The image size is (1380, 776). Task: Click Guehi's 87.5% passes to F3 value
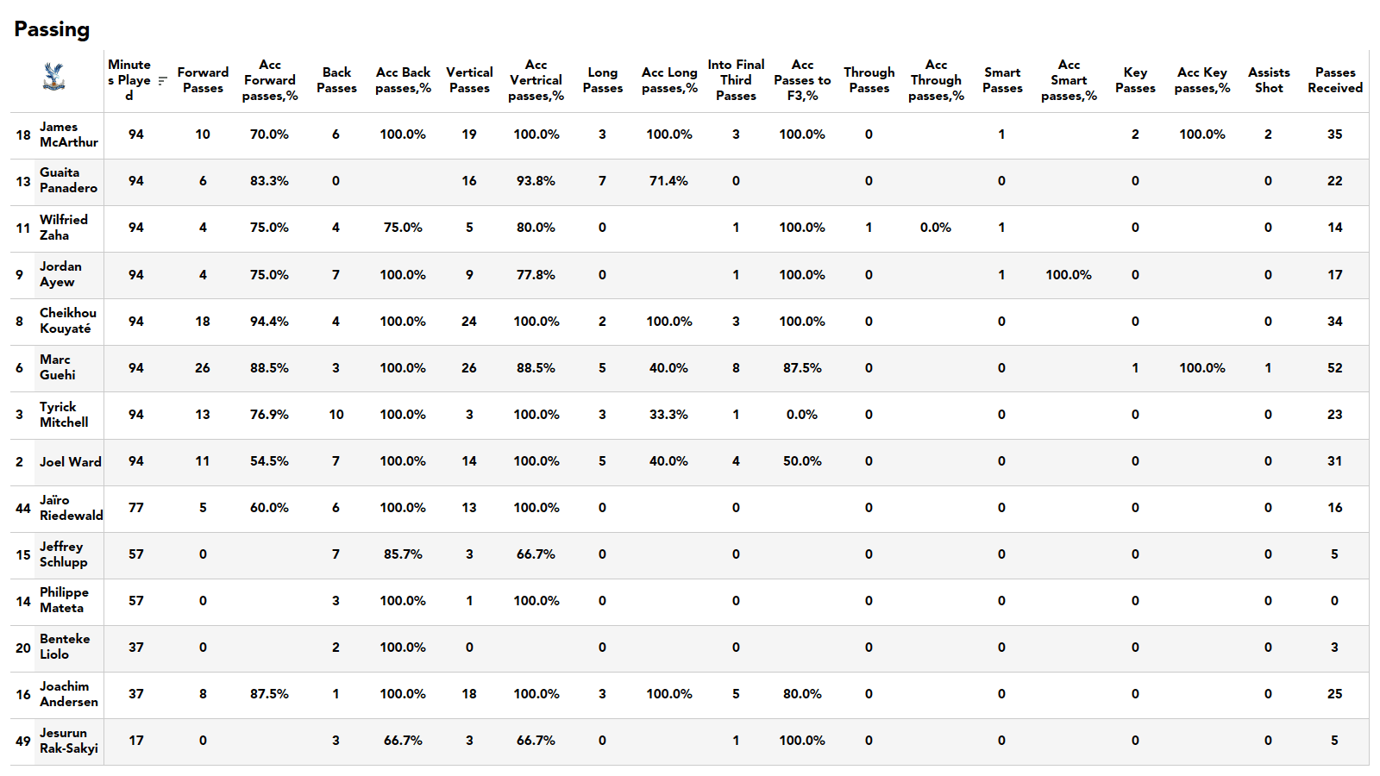(802, 367)
